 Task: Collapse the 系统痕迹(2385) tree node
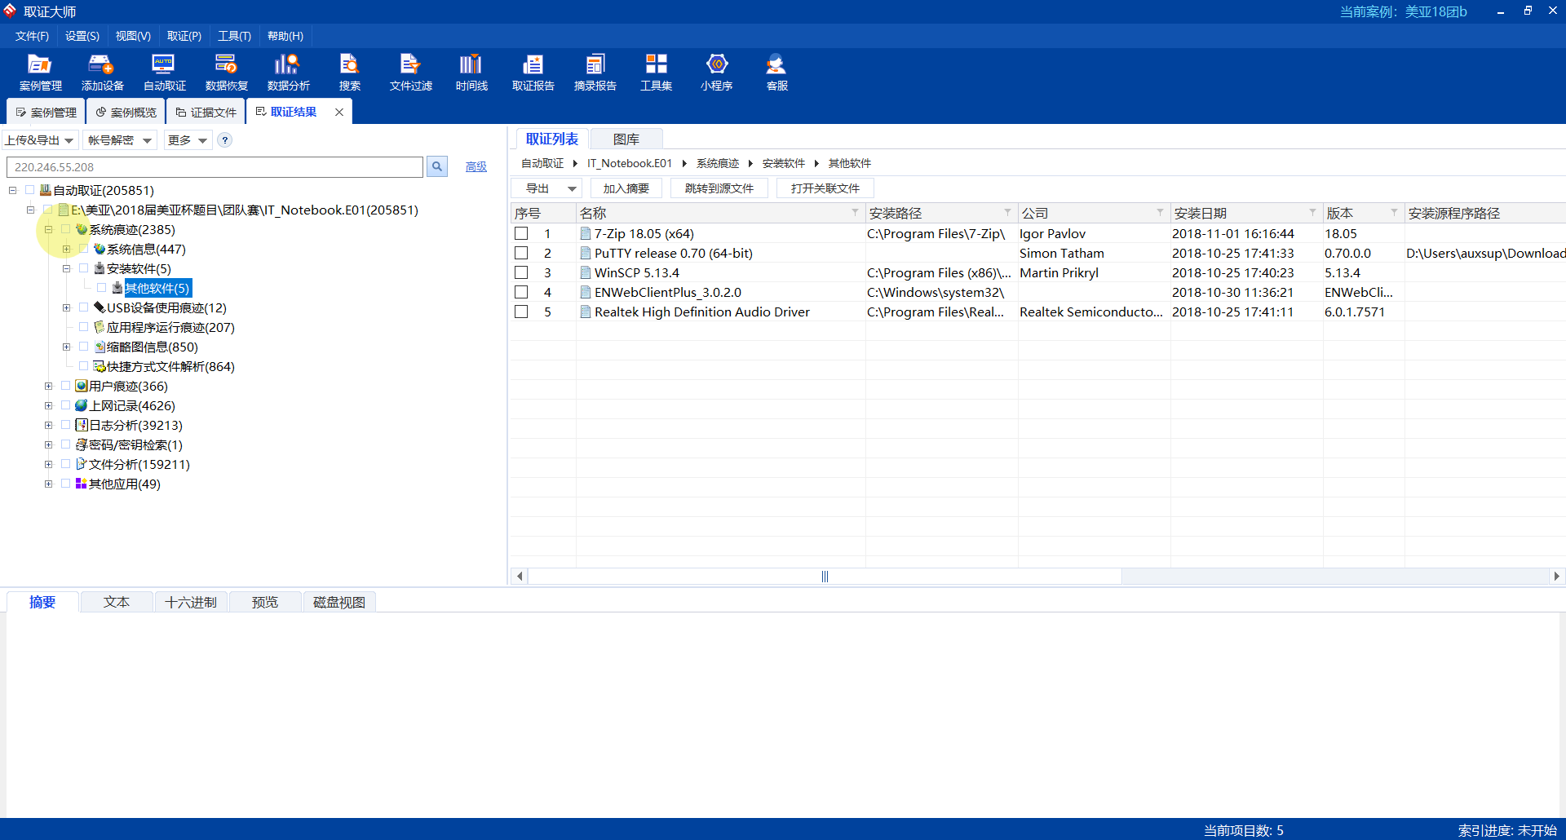[48, 229]
